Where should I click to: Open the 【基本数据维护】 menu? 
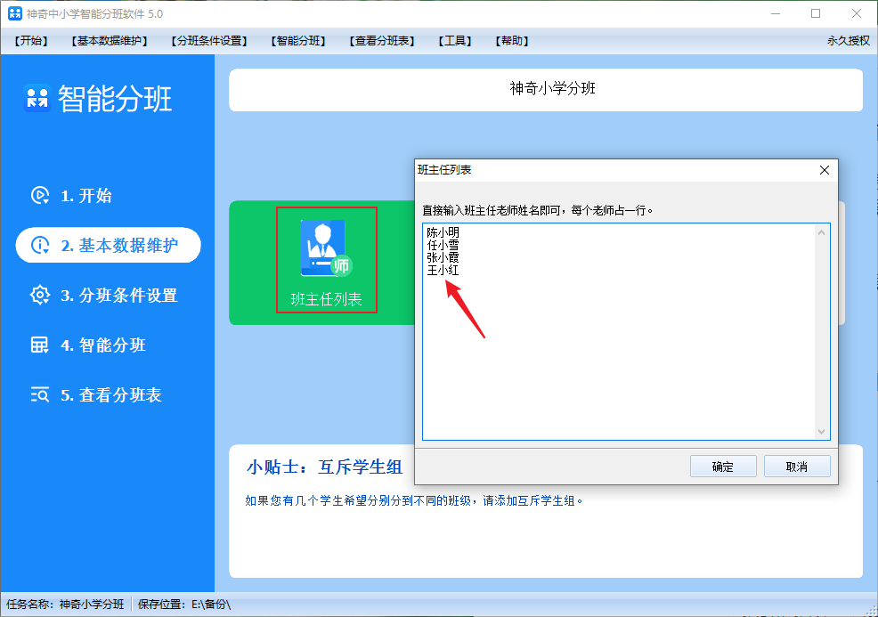pos(110,41)
